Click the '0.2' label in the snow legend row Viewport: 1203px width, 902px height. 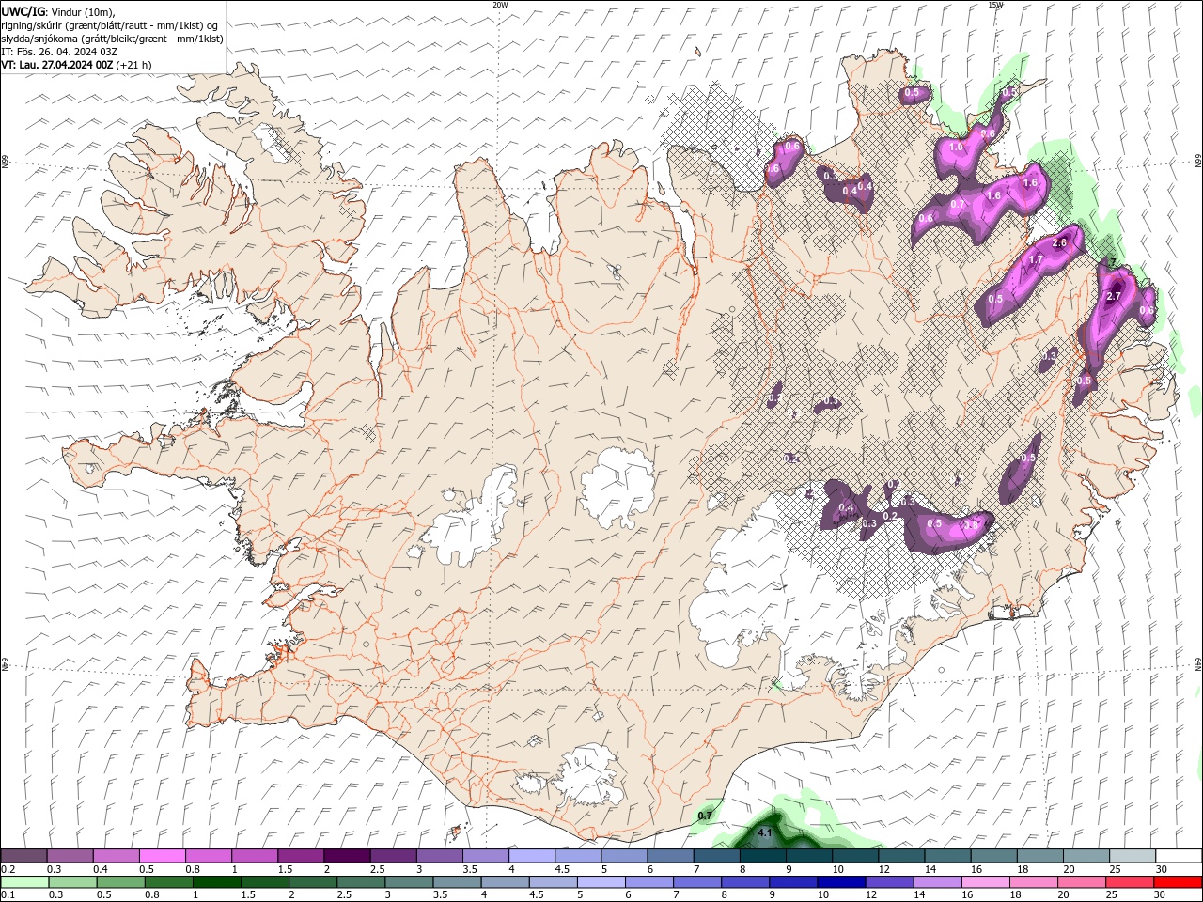click(8, 869)
